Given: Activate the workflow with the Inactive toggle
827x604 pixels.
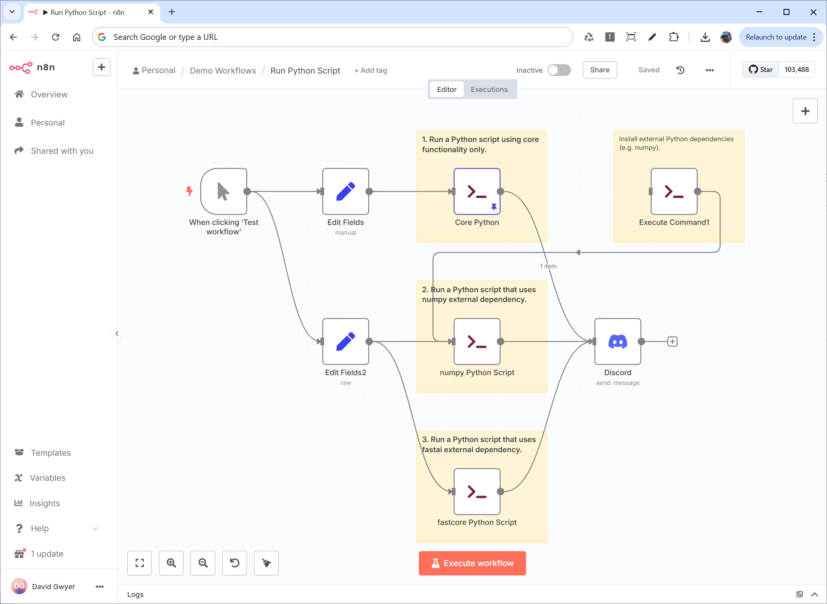Looking at the screenshot, I should (559, 70).
